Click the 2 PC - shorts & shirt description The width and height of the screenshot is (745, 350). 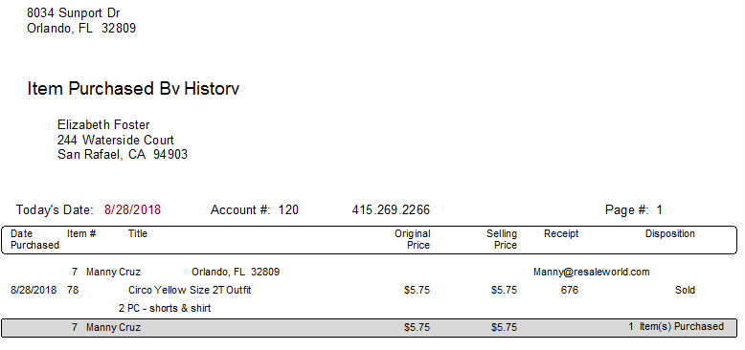click(x=165, y=308)
